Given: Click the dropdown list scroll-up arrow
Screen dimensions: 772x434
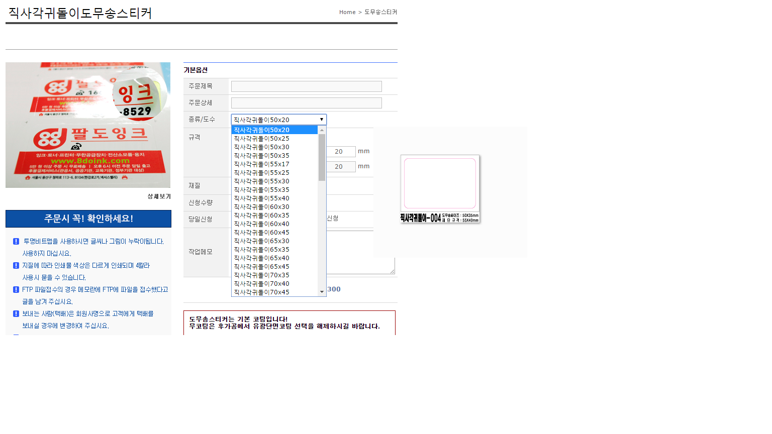Looking at the screenshot, I should click(322, 130).
